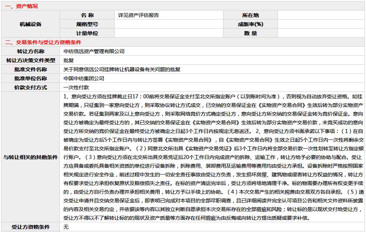Click the 中国中纺集团公司 approving unit text
The image size is (366, 232).
click(x=84, y=78)
